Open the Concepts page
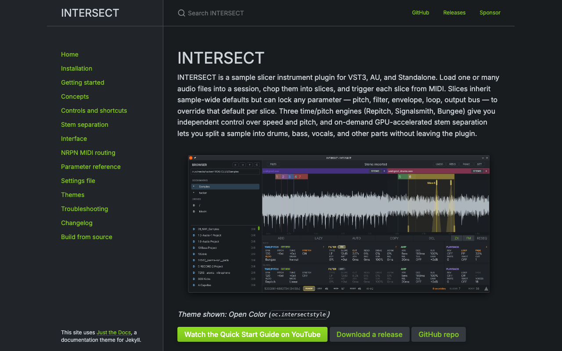The height and width of the screenshot is (351, 562). click(x=75, y=97)
